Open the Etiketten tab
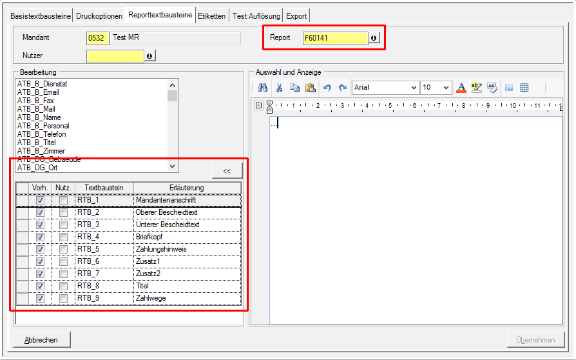Screen dimensions: 576x360 point(212,15)
